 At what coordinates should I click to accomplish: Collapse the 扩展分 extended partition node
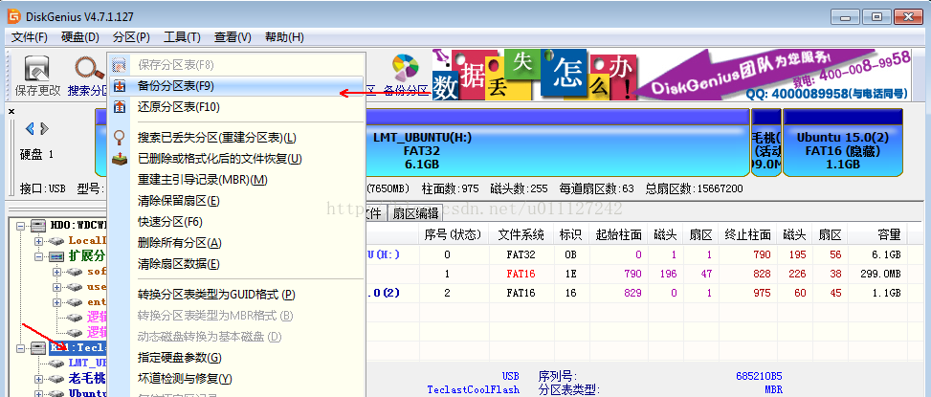tap(38, 256)
